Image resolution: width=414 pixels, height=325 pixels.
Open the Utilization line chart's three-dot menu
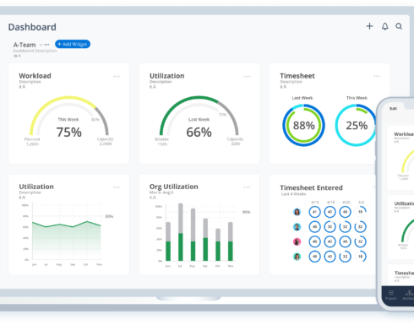(x=117, y=187)
